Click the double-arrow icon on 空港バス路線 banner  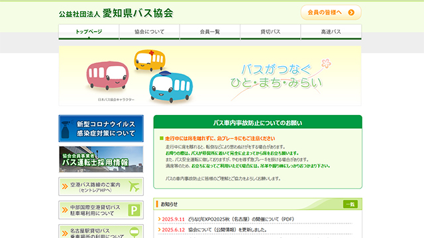pos(65,186)
